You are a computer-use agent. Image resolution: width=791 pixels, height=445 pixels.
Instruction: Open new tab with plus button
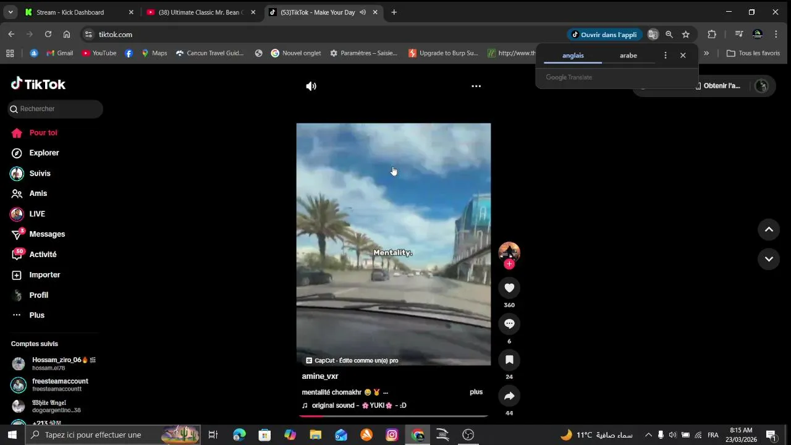[394, 12]
